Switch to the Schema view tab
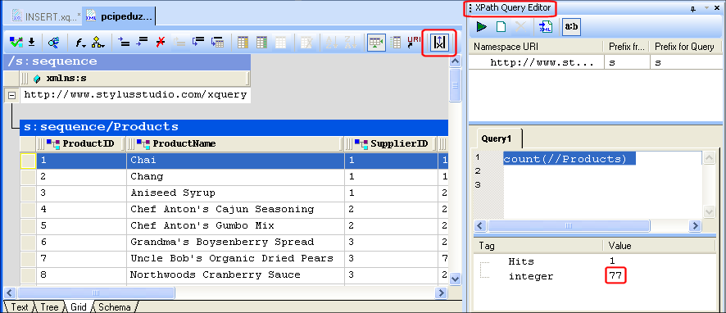The image size is (726, 313). click(x=115, y=306)
